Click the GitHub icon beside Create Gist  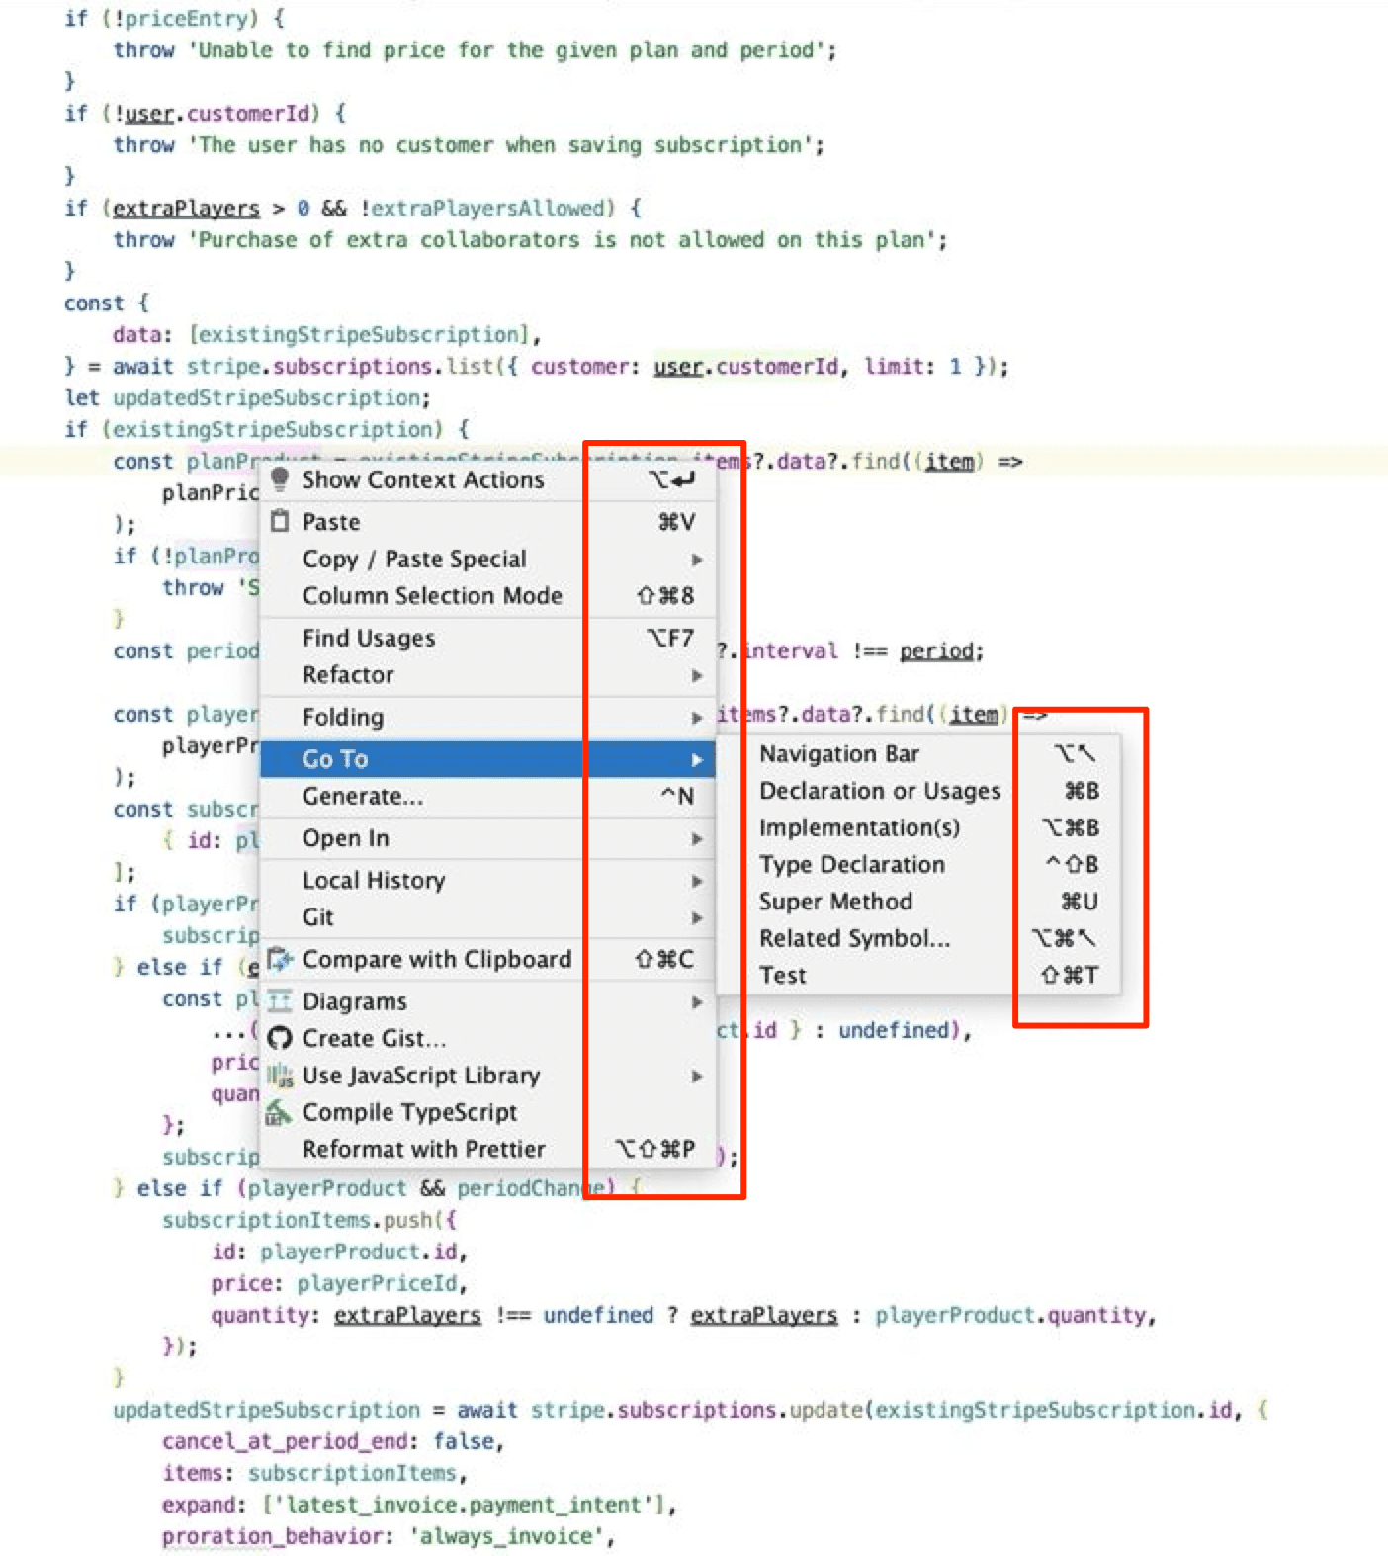tap(280, 1038)
